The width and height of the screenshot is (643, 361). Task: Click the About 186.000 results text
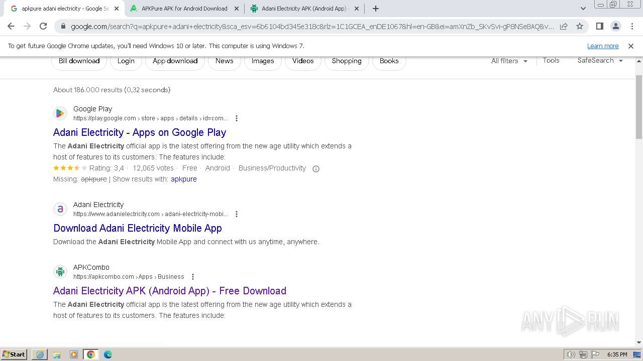click(112, 90)
